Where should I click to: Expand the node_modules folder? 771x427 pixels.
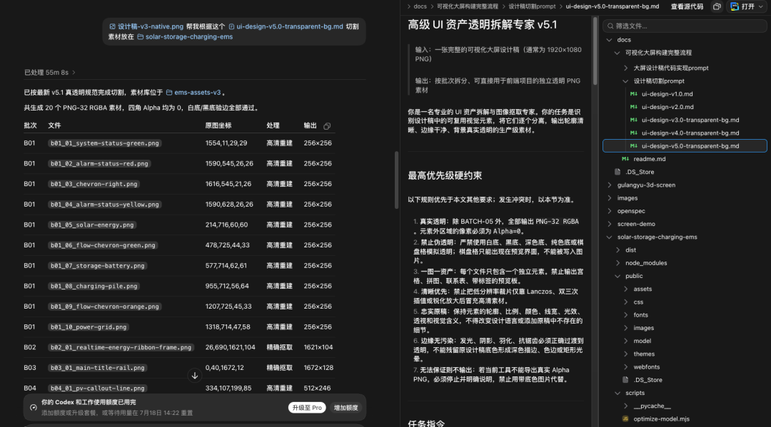coord(618,263)
